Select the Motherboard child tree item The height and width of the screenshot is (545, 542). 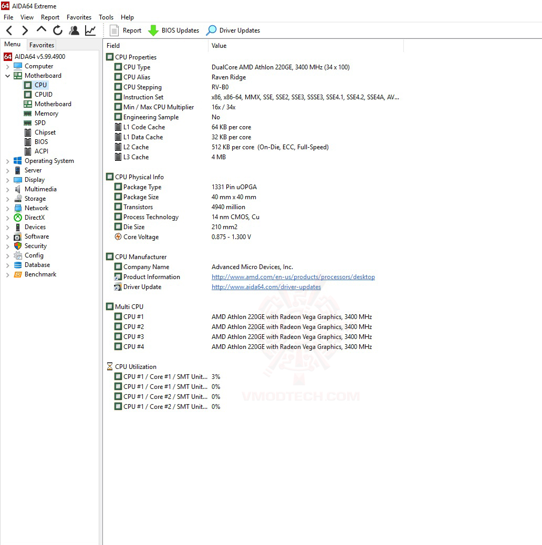[x=48, y=104]
